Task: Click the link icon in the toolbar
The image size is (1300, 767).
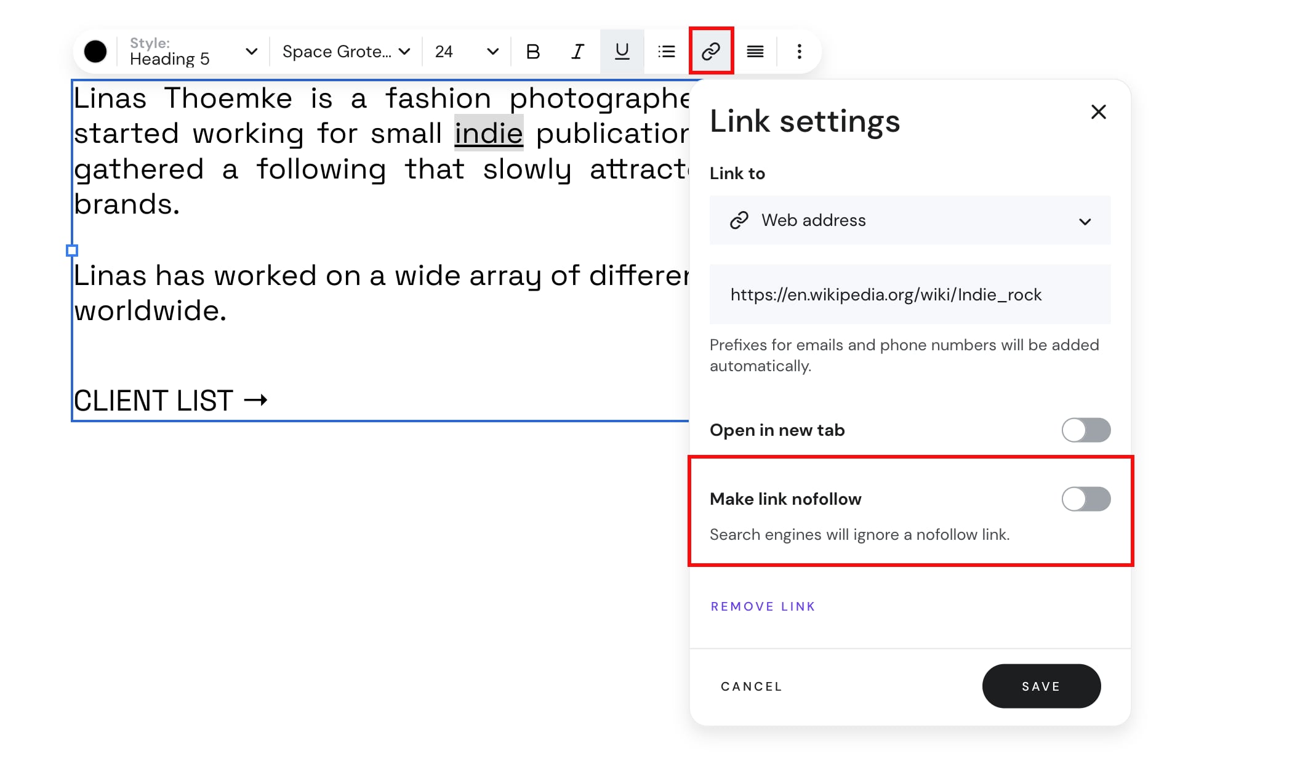Action: [711, 51]
